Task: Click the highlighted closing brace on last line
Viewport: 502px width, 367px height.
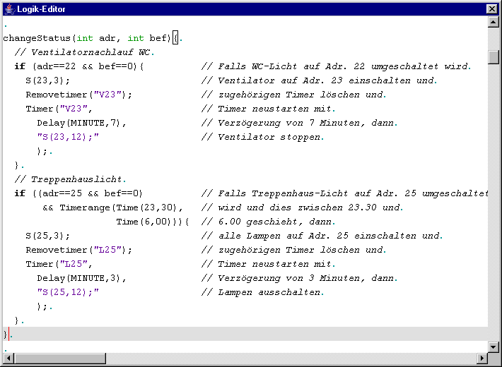Action: coord(6,335)
